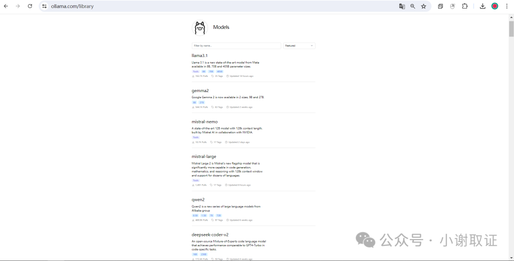Image resolution: width=514 pixels, height=261 pixels.
Task: Click 'Updated 2 weeks ago' text
Action: click(239, 107)
